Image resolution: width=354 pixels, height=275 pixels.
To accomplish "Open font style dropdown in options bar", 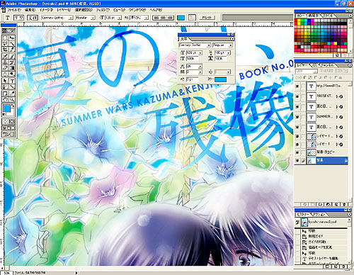I will click(x=93, y=18).
